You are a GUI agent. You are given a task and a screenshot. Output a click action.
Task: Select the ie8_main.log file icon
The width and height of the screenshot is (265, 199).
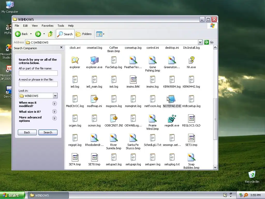coord(94,80)
